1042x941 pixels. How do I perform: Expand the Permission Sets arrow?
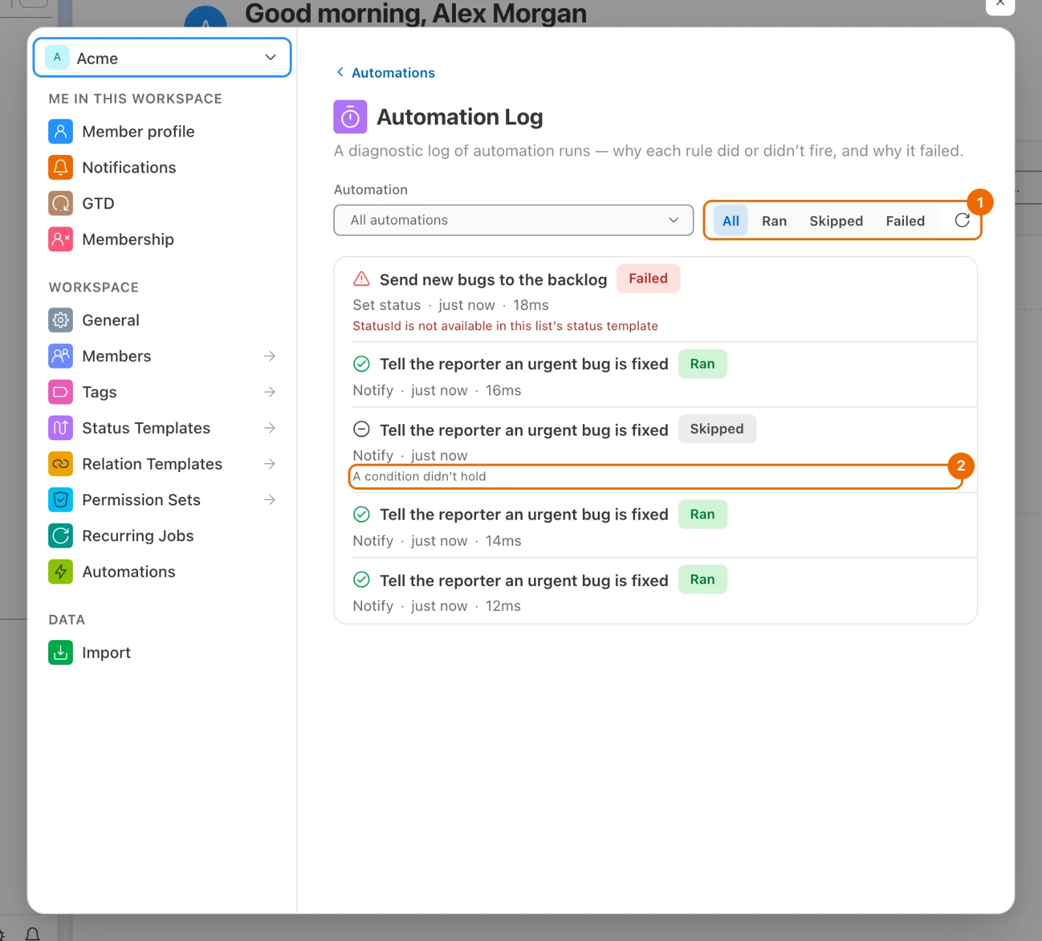point(270,499)
